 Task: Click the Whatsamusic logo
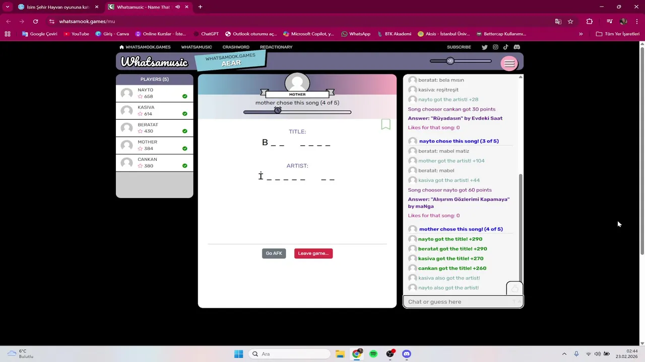[154, 62]
